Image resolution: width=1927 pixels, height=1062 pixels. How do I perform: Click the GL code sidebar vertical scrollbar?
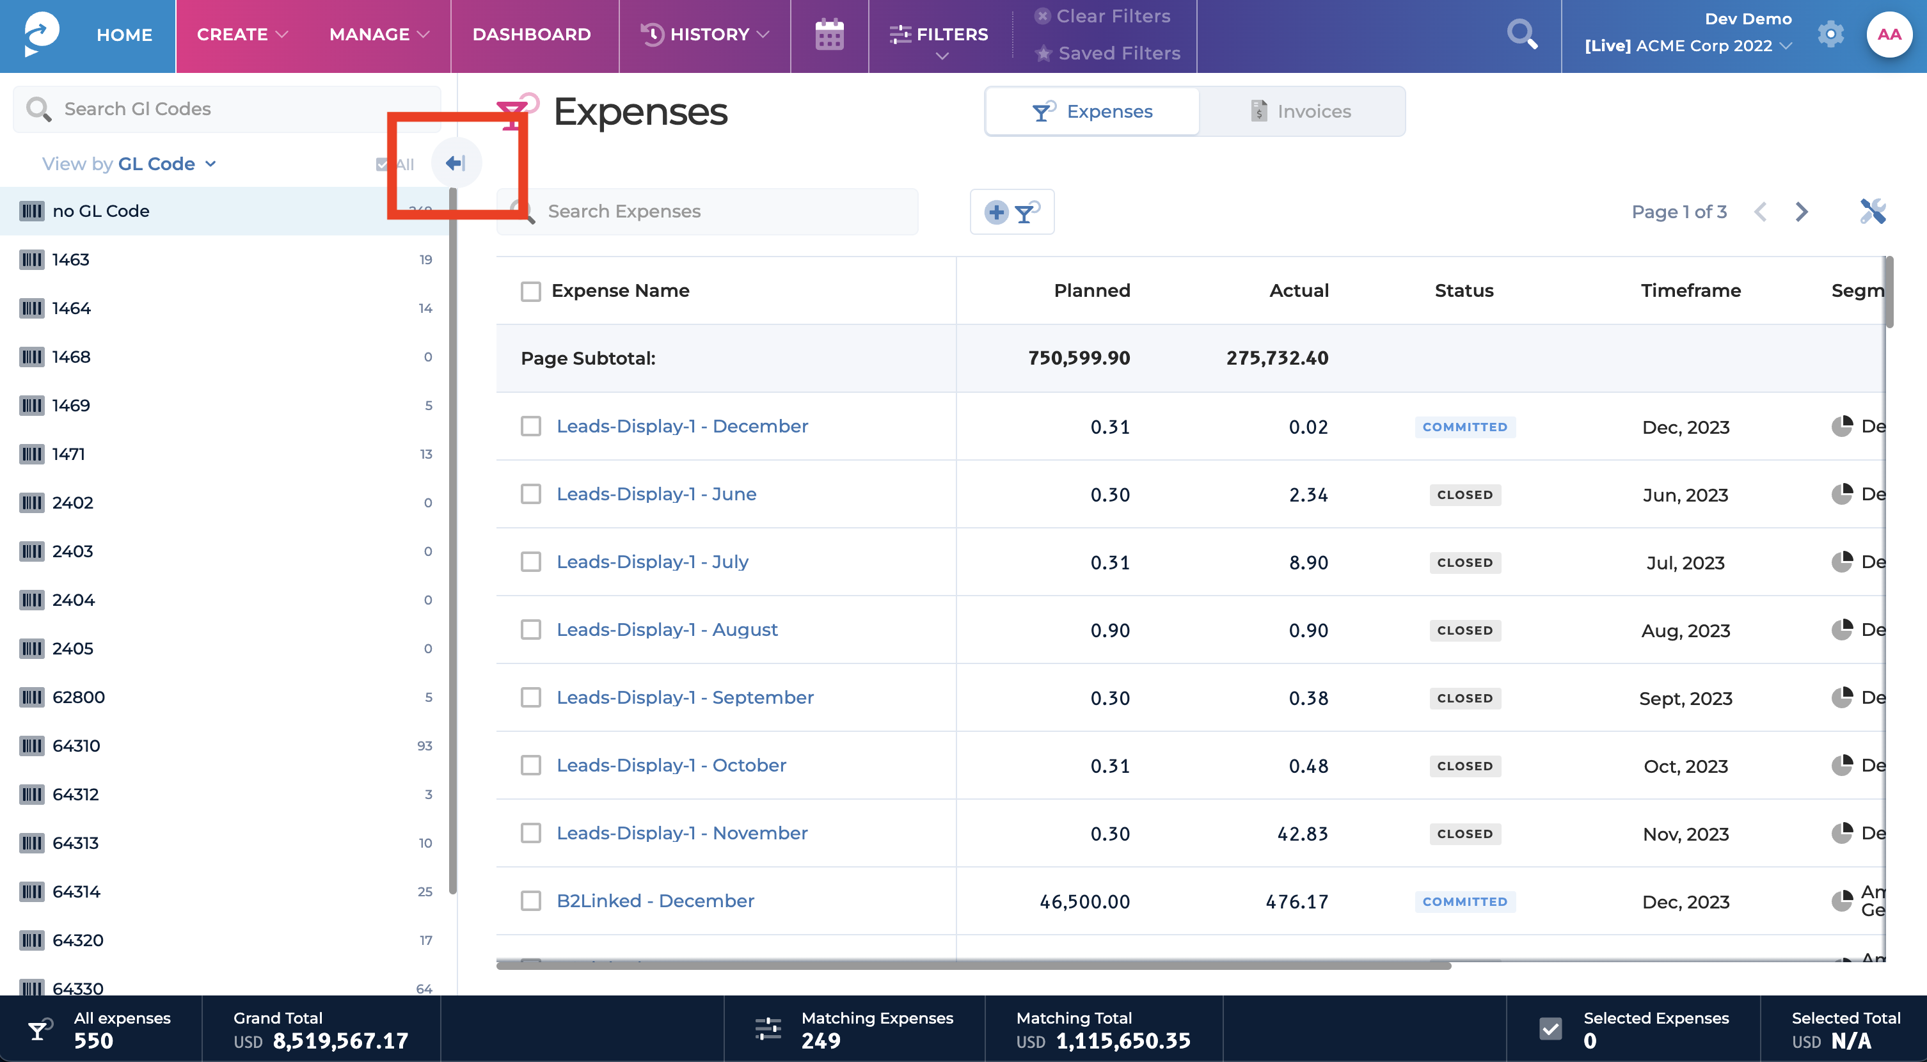pyautogui.click(x=452, y=541)
